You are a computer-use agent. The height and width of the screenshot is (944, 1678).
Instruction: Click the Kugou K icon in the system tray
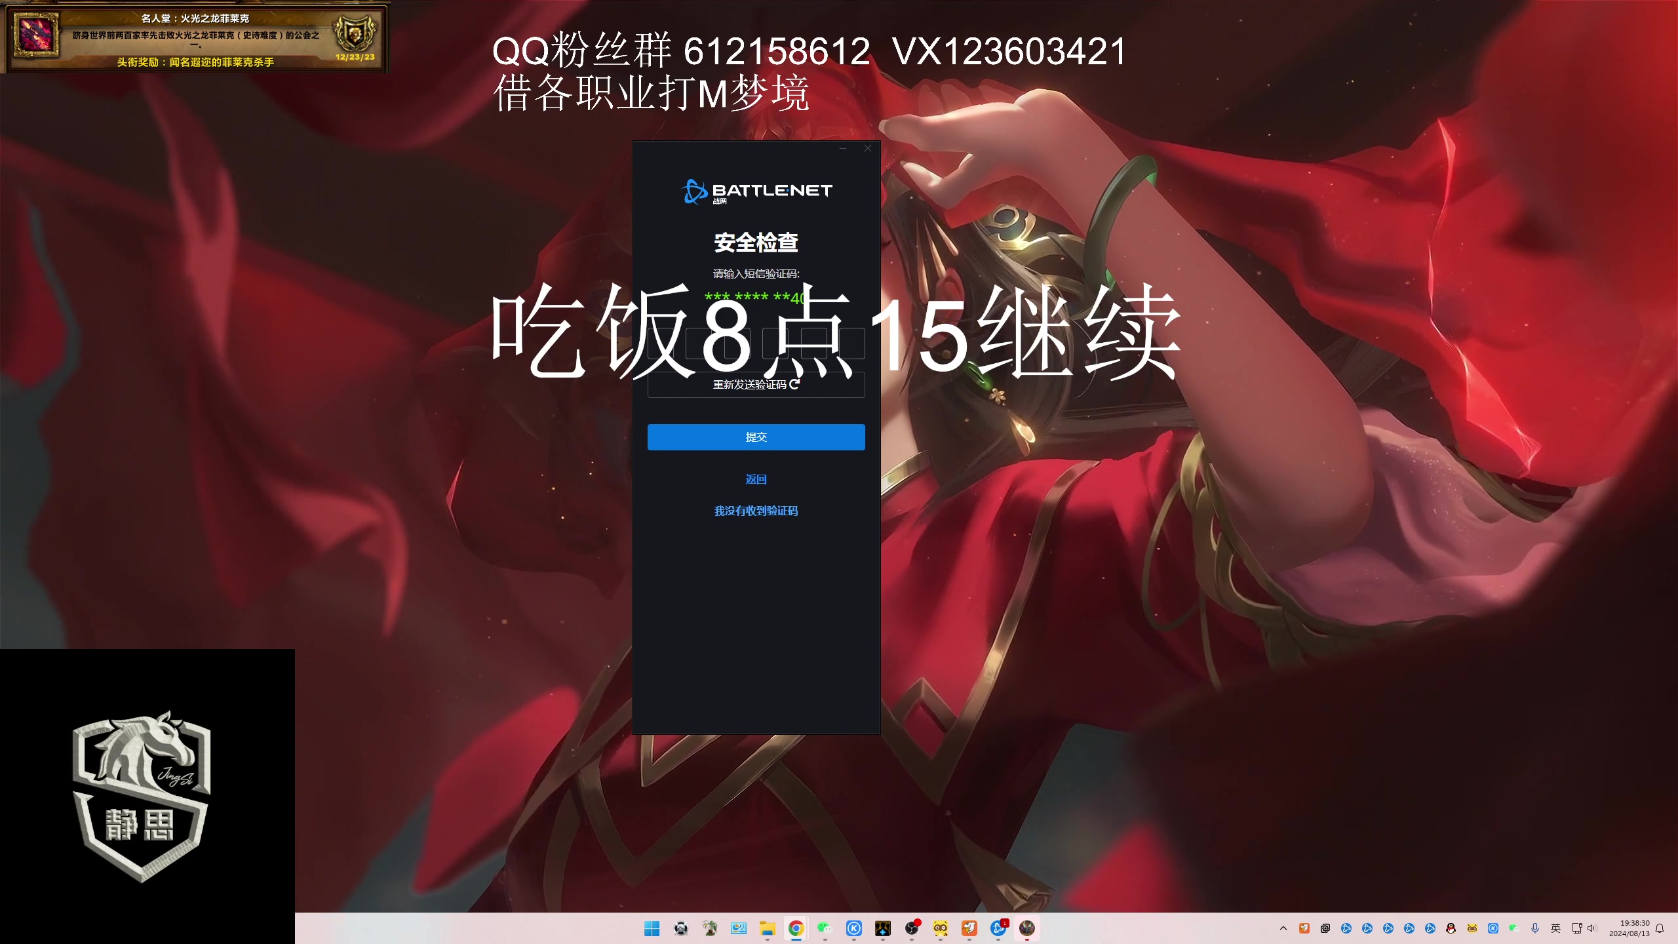pos(1493,928)
